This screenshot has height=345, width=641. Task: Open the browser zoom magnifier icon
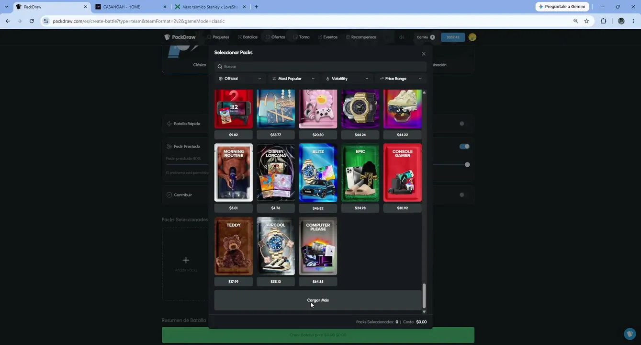click(575, 21)
